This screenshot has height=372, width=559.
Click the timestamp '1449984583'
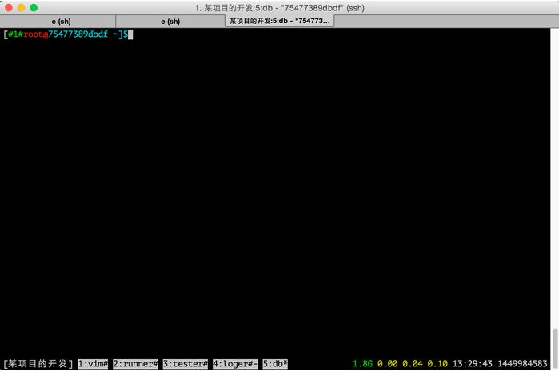(522, 364)
